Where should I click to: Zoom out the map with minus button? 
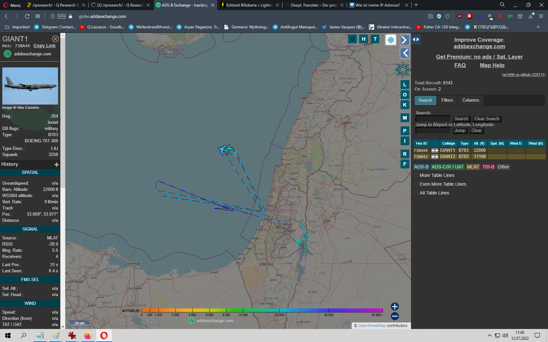click(395, 316)
